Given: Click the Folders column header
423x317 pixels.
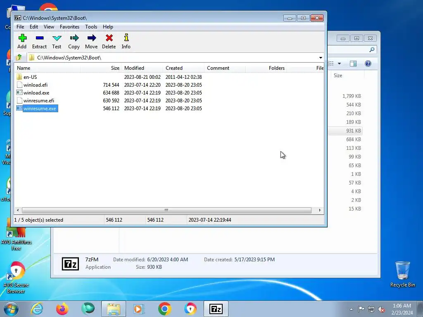Looking at the screenshot, I should pyautogui.click(x=266, y=68).
